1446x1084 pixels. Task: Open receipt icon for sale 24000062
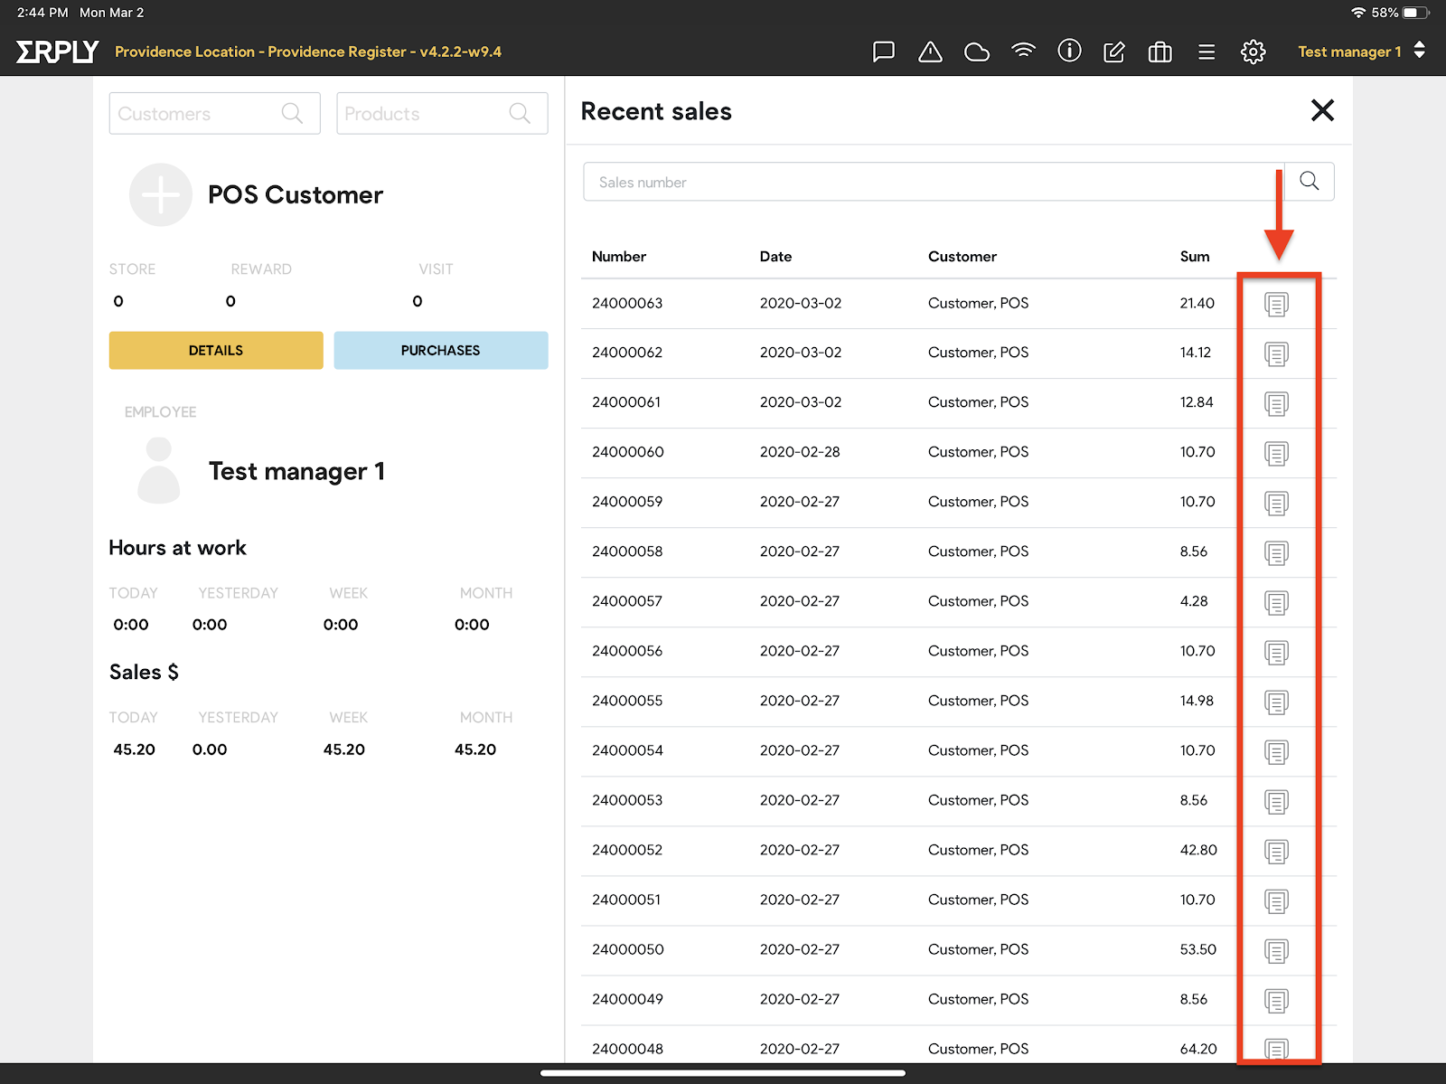[x=1276, y=354]
